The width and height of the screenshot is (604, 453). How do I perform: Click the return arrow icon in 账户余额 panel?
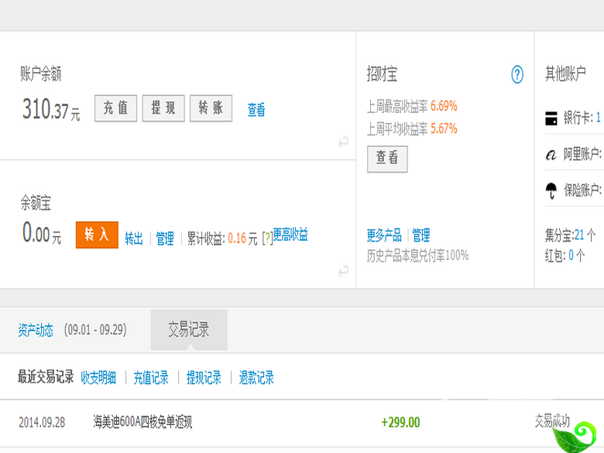pyautogui.click(x=343, y=142)
